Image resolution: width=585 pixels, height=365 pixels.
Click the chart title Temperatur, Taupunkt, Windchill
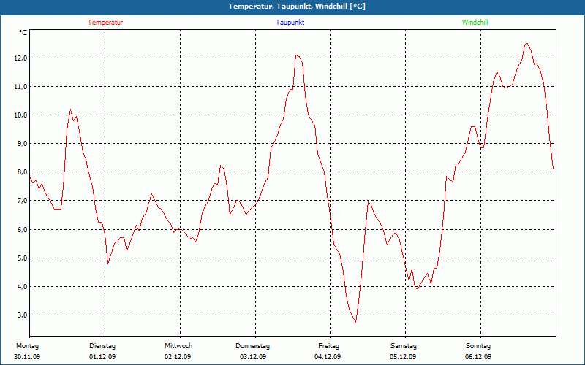pyautogui.click(x=297, y=7)
